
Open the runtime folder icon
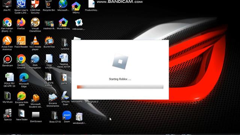65,44
